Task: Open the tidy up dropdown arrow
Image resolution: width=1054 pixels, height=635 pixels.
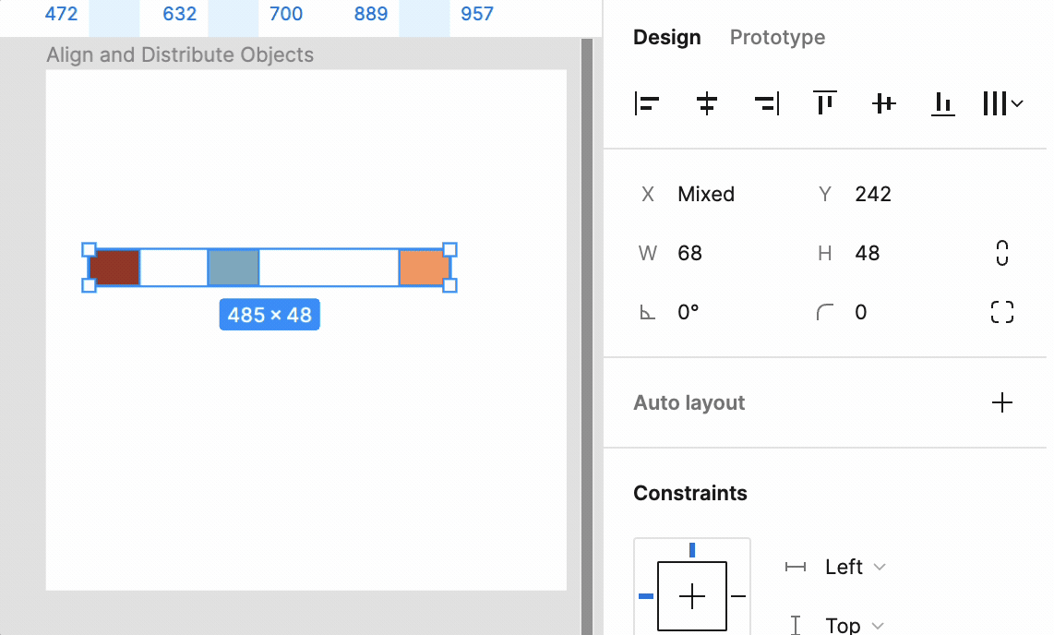Action: coord(1018,103)
